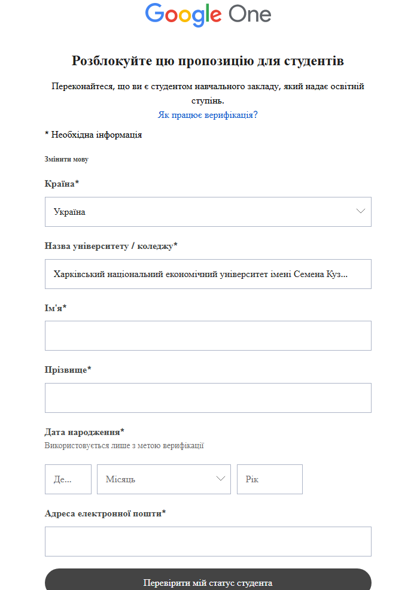
Task: Click the "Прізвище*" field label
Action: [68, 370]
